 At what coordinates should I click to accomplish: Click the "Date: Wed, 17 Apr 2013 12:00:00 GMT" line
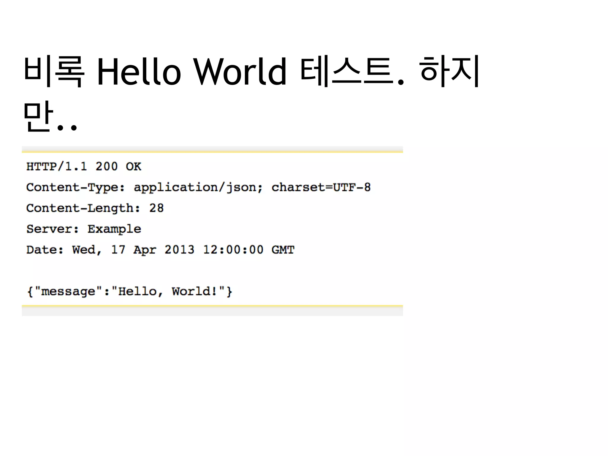[x=160, y=250]
